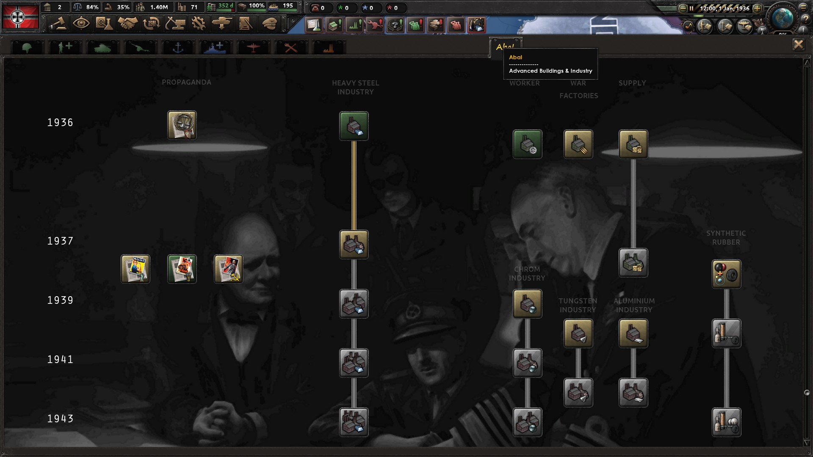Open the Trade screen
Viewport: 813px width, 457px height.
[x=151, y=24]
